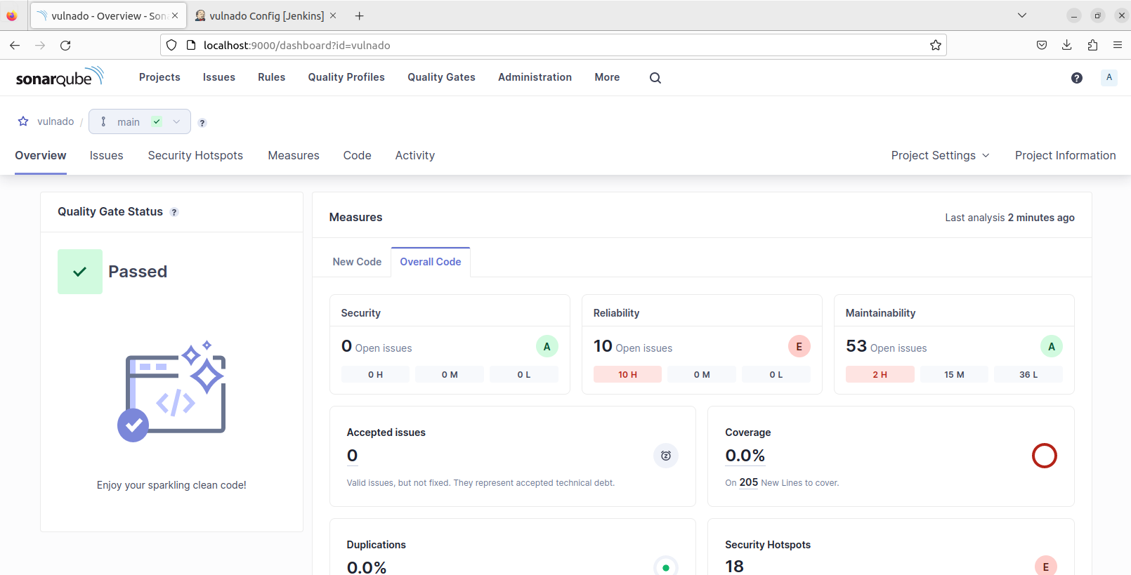Open the Firefox hamburger menu
Viewport: 1131px width, 575px height.
point(1118,46)
